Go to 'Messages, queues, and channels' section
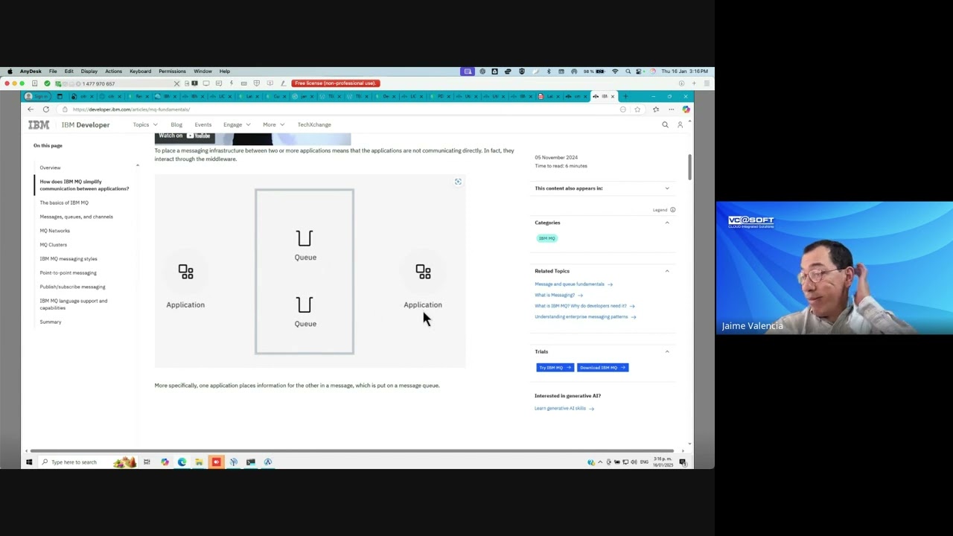The height and width of the screenshot is (536, 953). tap(77, 217)
